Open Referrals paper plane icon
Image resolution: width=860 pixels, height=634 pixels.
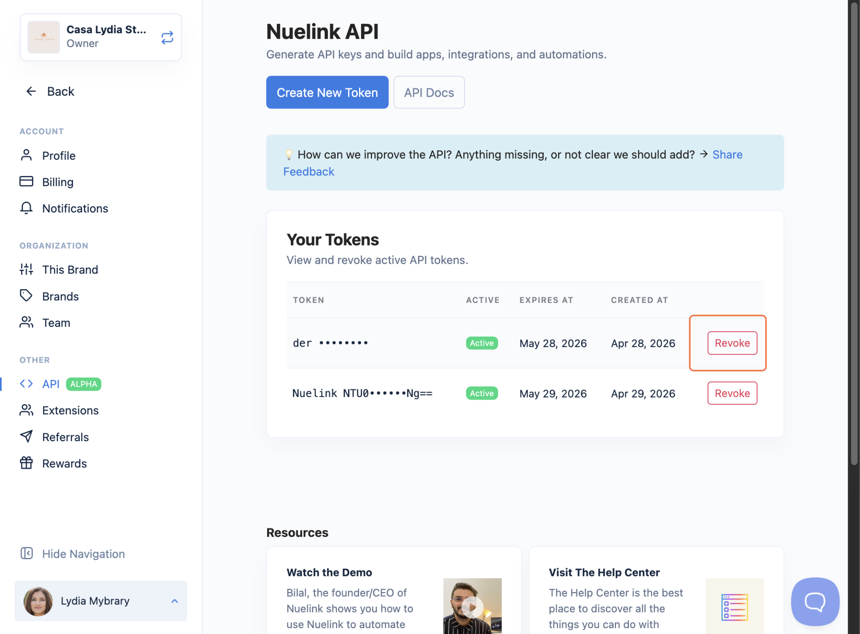[26, 437]
